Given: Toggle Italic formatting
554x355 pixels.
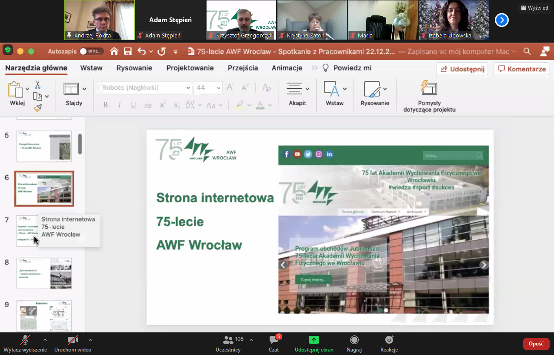Looking at the screenshot, I should pos(119,105).
